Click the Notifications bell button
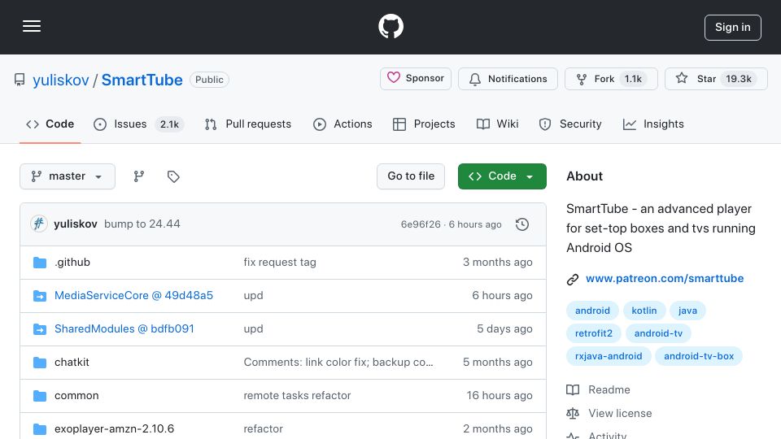This screenshot has width=781, height=439. [x=508, y=79]
